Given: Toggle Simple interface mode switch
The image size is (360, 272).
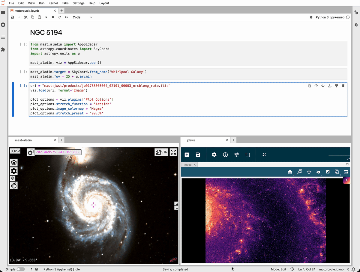Looking at the screenshot, I should (21, 269).
